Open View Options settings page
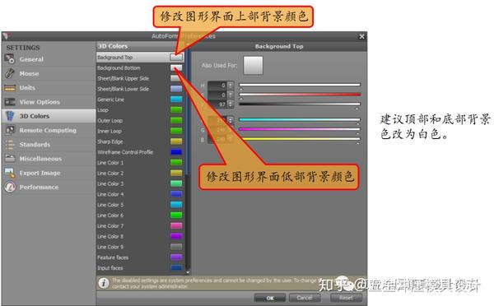Image resolution: width=494 pixels, height=306 pixels. pyautogui.click(x=49, y=102)
